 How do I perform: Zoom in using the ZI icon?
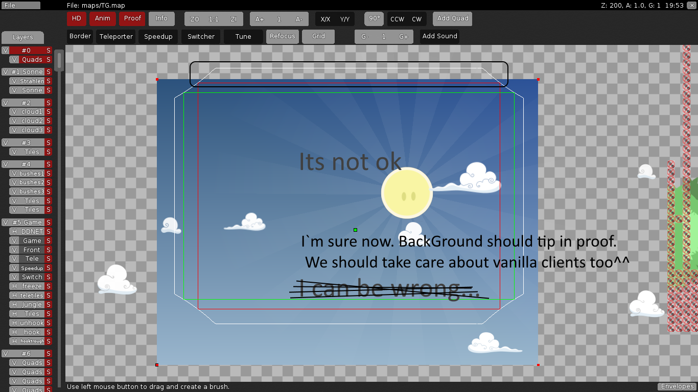pos(234,19)
